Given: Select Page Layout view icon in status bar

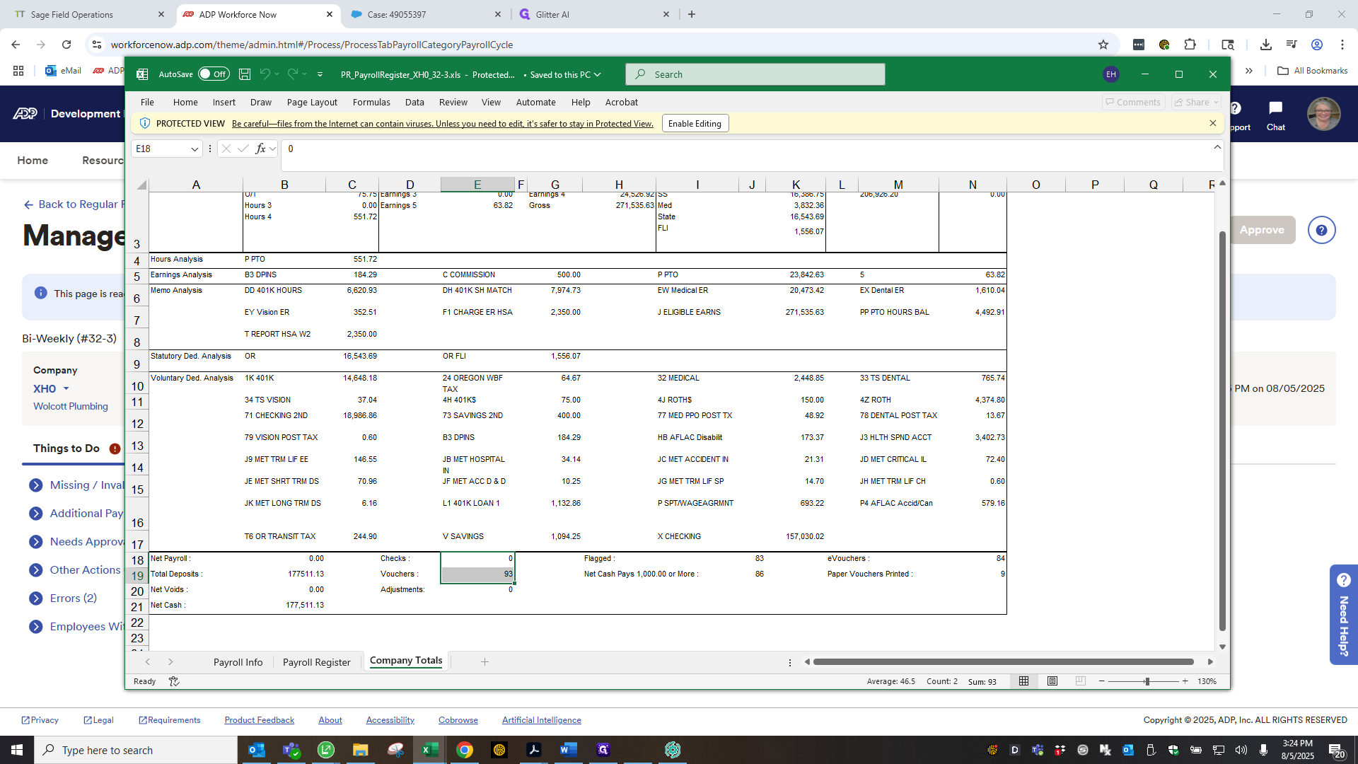Looking at the screenshot, I should point(1052,681).
